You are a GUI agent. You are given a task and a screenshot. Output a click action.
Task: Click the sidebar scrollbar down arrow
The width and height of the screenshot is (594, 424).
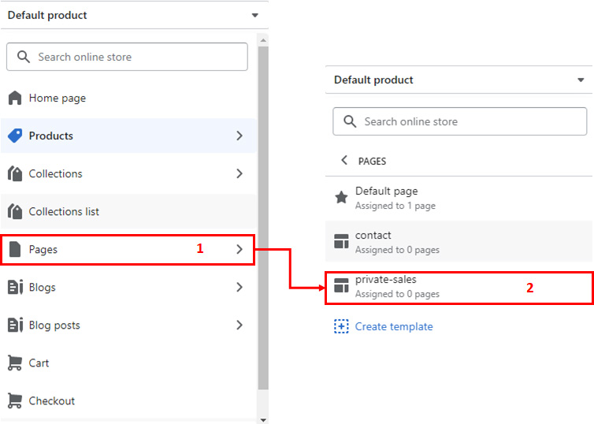263,420
